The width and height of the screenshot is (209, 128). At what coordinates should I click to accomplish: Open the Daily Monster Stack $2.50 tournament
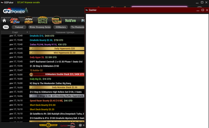point(57,87)
